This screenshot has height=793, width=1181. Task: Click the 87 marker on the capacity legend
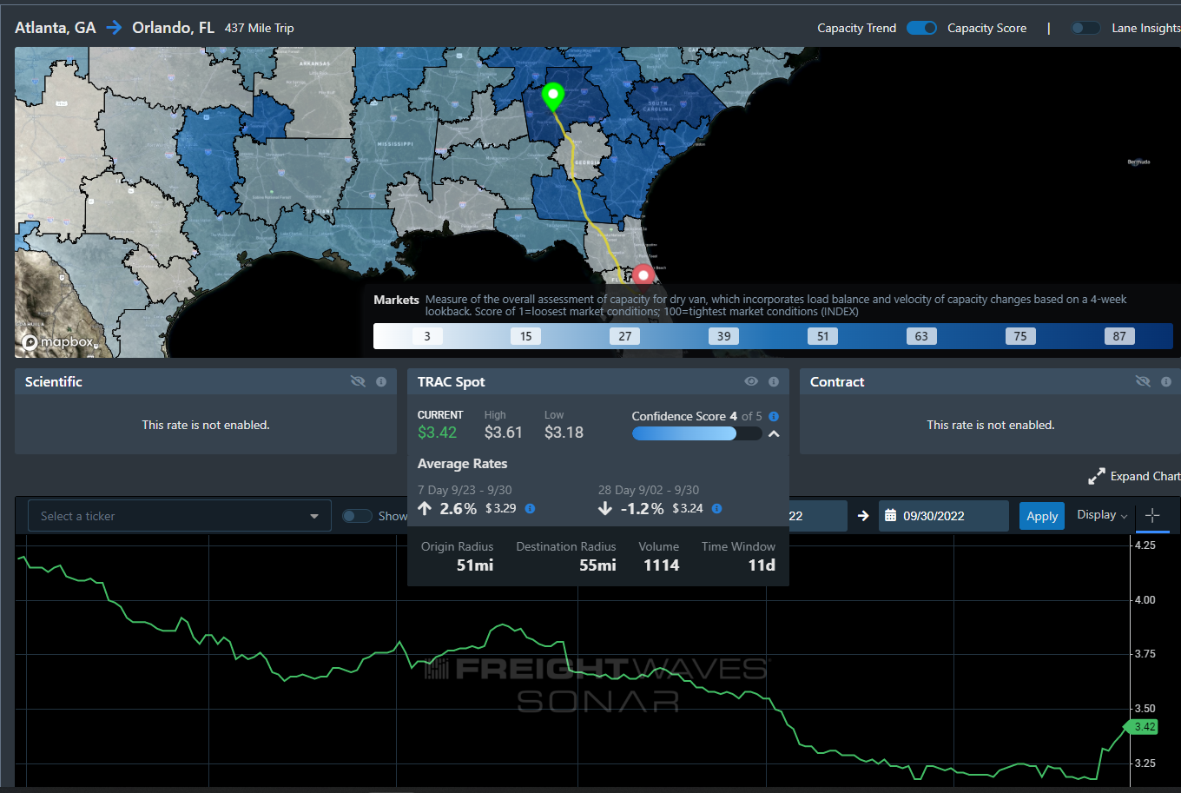[1119, 336]
